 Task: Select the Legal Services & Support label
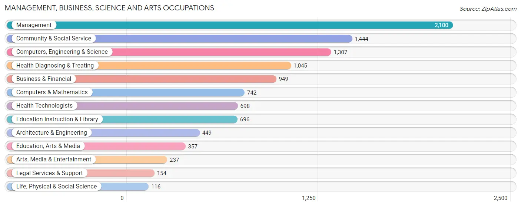coord(50,173)
